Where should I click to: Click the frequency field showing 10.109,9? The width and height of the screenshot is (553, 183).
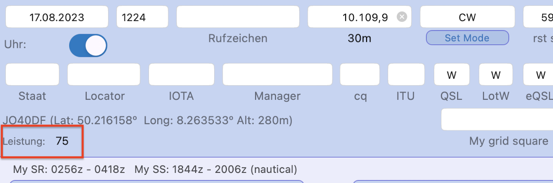pyautogui.click(x=359, y=17)
